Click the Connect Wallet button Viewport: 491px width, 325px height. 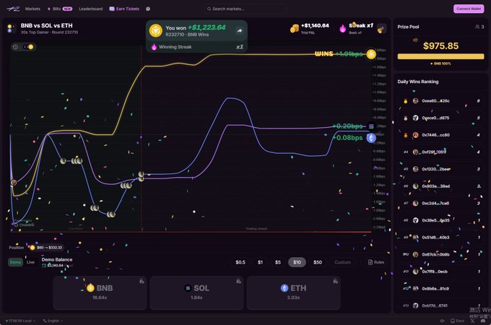click(469, 9)
